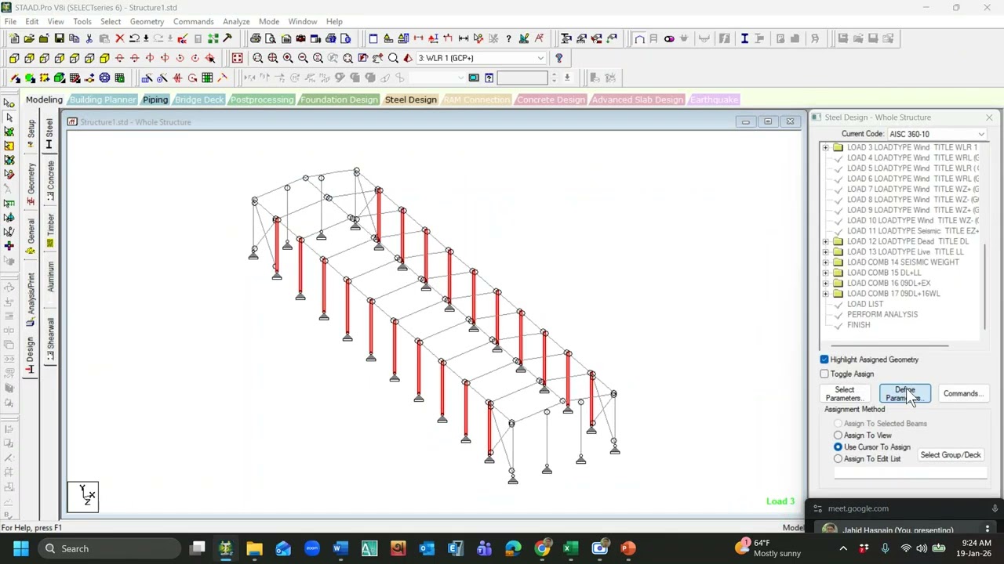The width and height of the screenshot is (1004, 564).
Task: Click the Open File folder icon
Action: (x=29, y=38)
